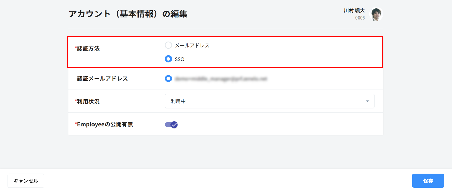Click the 認証方法 field label
This screenshot has width=452, height=191.
(x=88, y=48)
